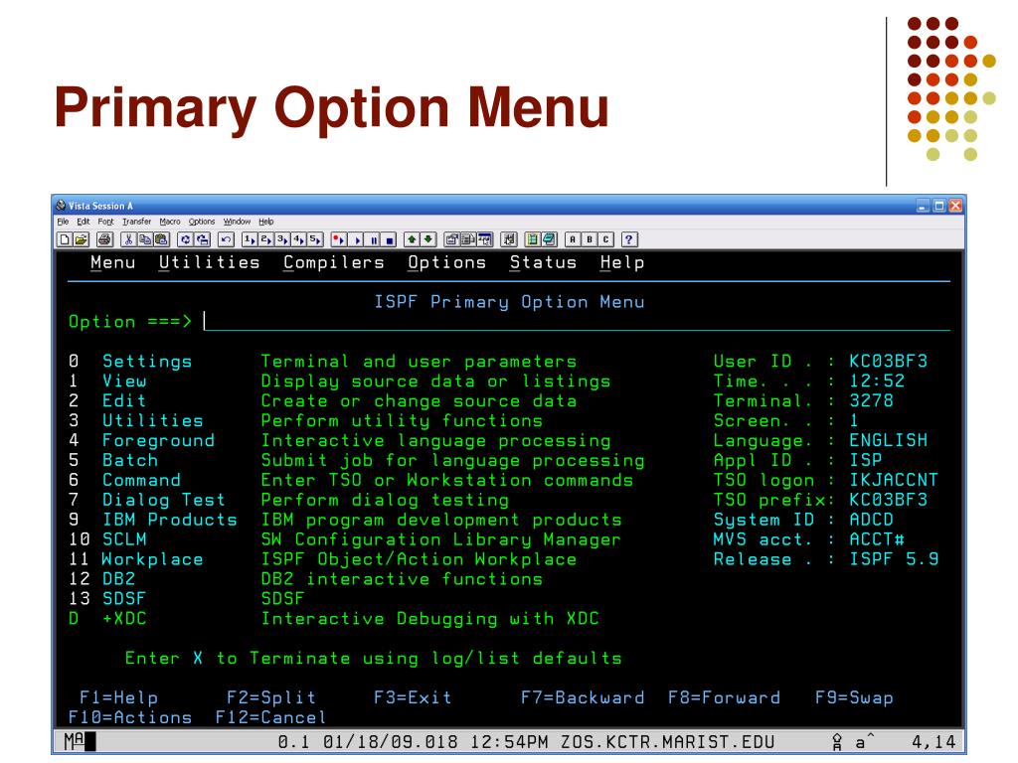The height and width of the screenshot is (763, 1018).
Task: Open the ISPF Status action bar item
Action: 544,262
